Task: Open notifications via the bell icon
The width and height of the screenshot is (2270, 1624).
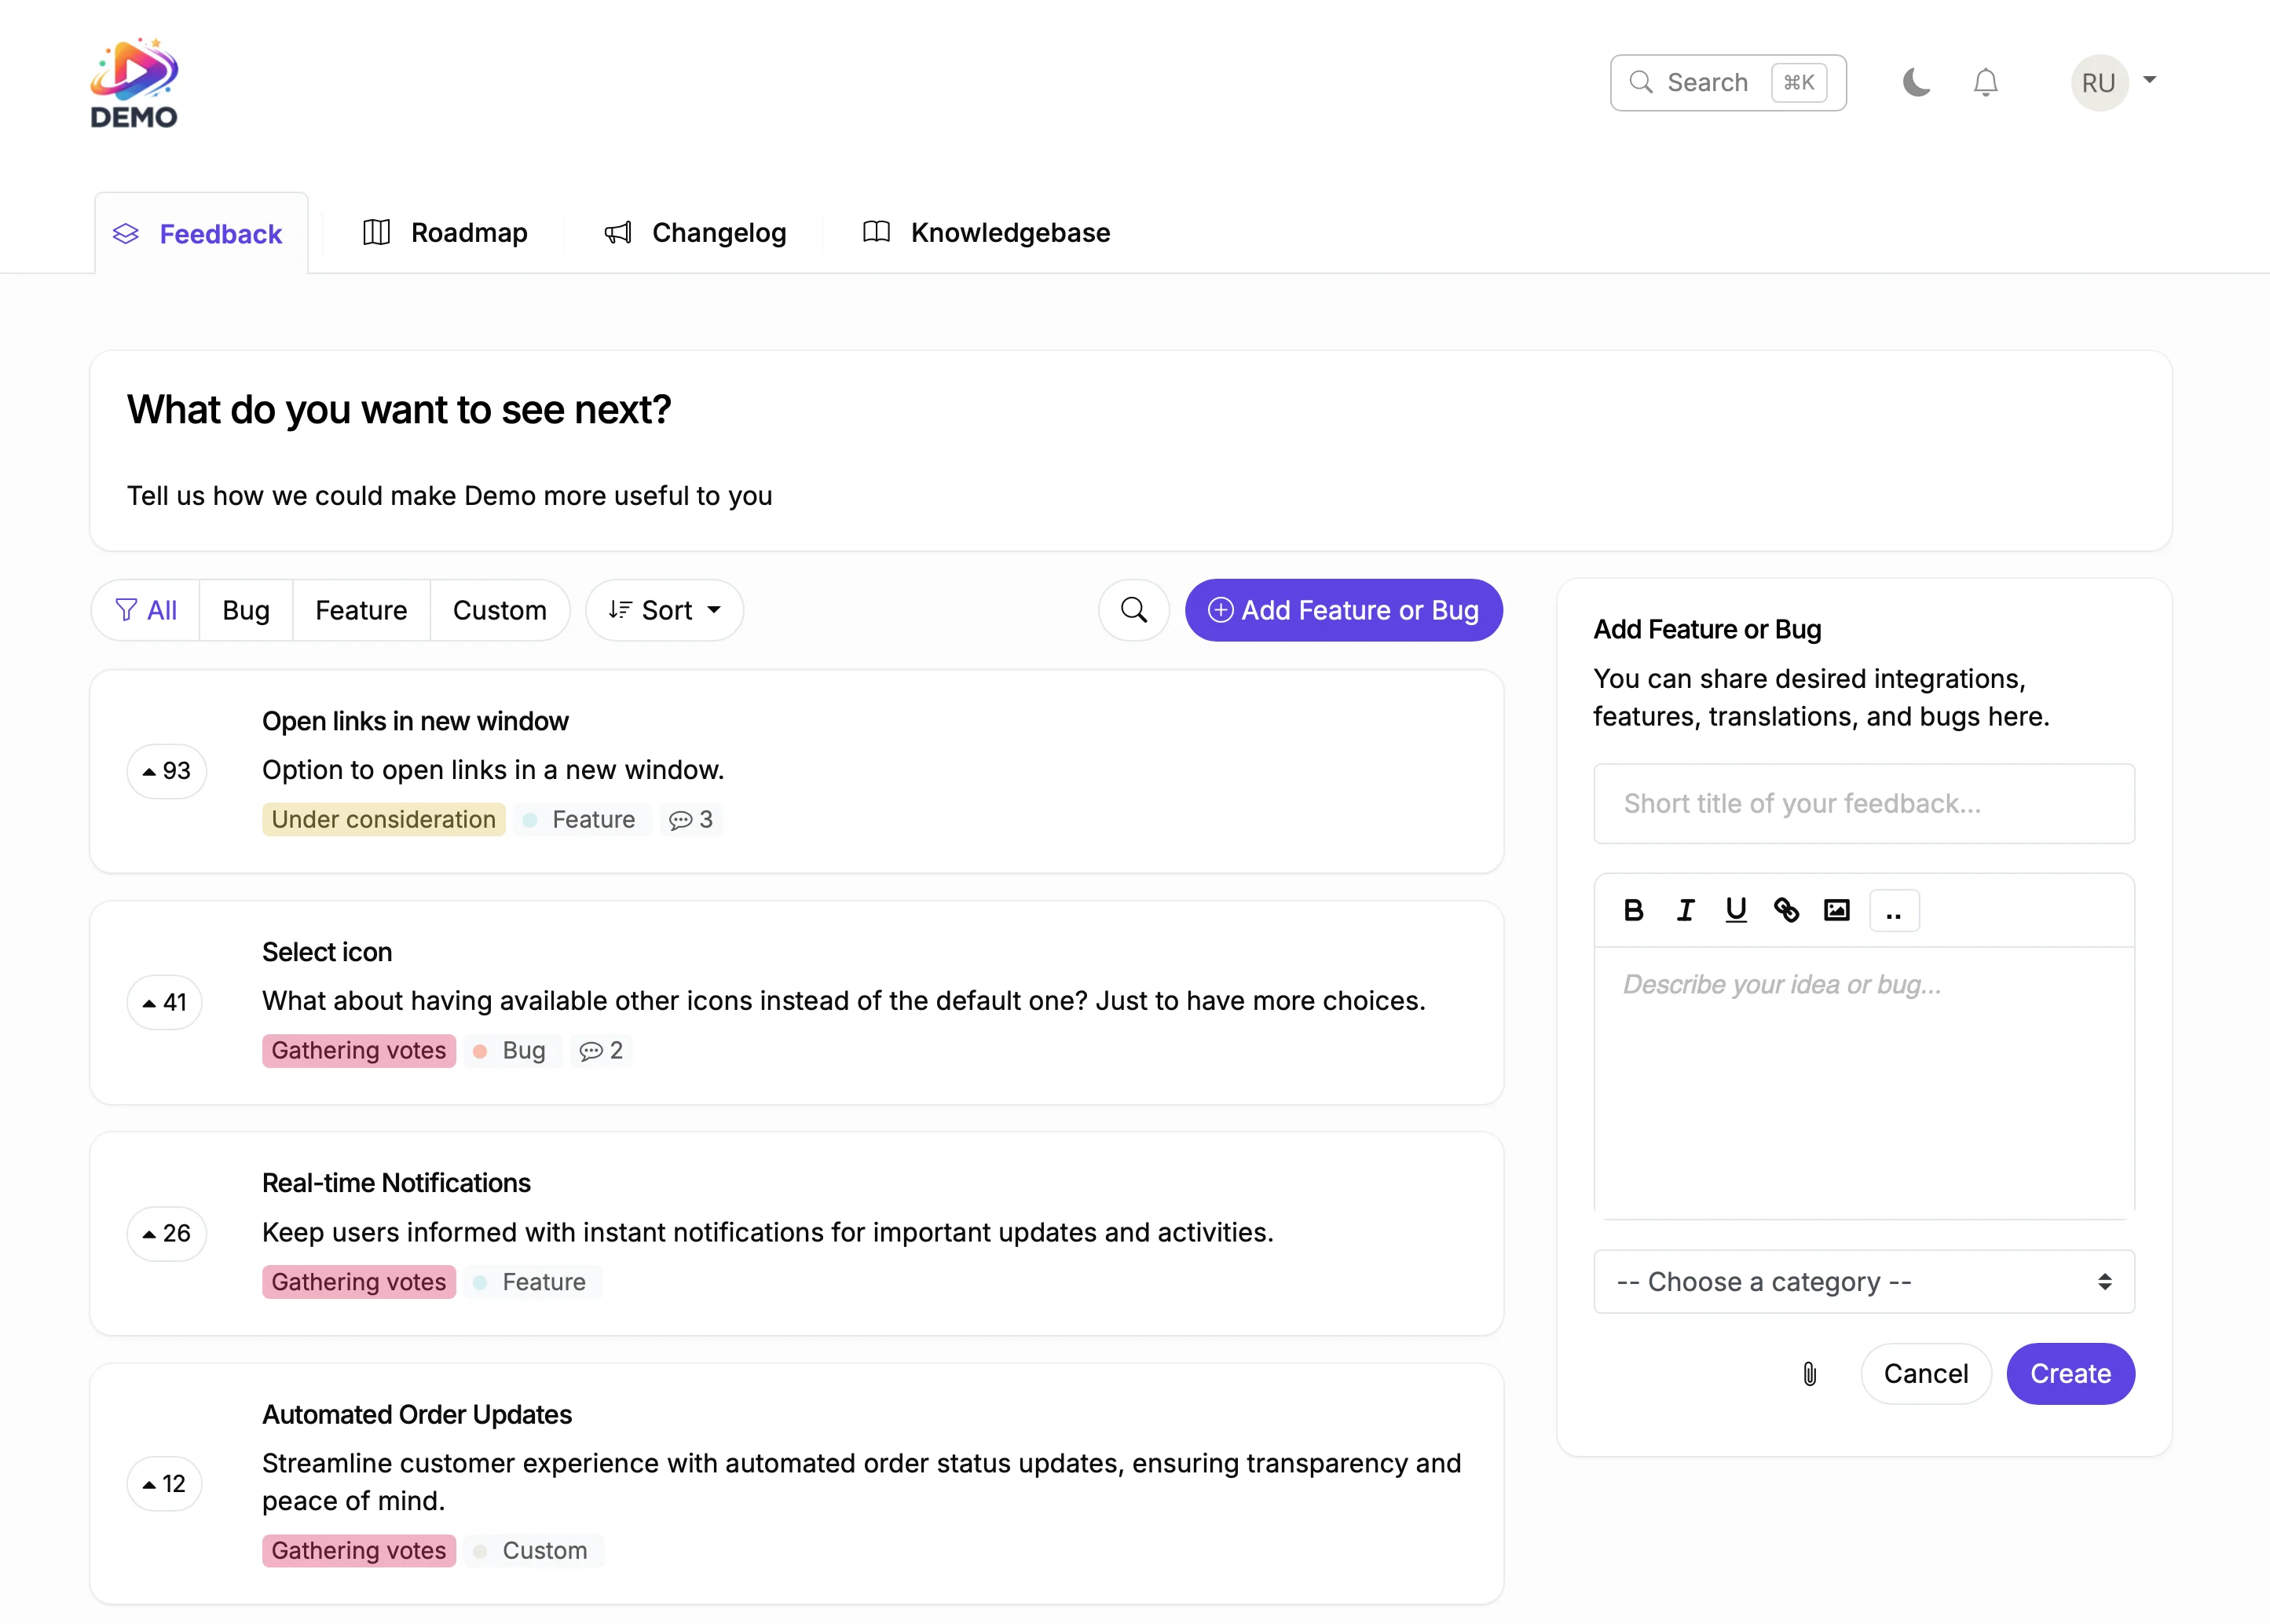Action: tap(1985, 82)
